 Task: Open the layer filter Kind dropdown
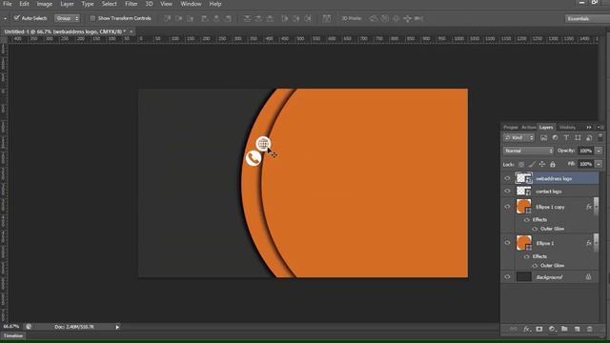518,137
